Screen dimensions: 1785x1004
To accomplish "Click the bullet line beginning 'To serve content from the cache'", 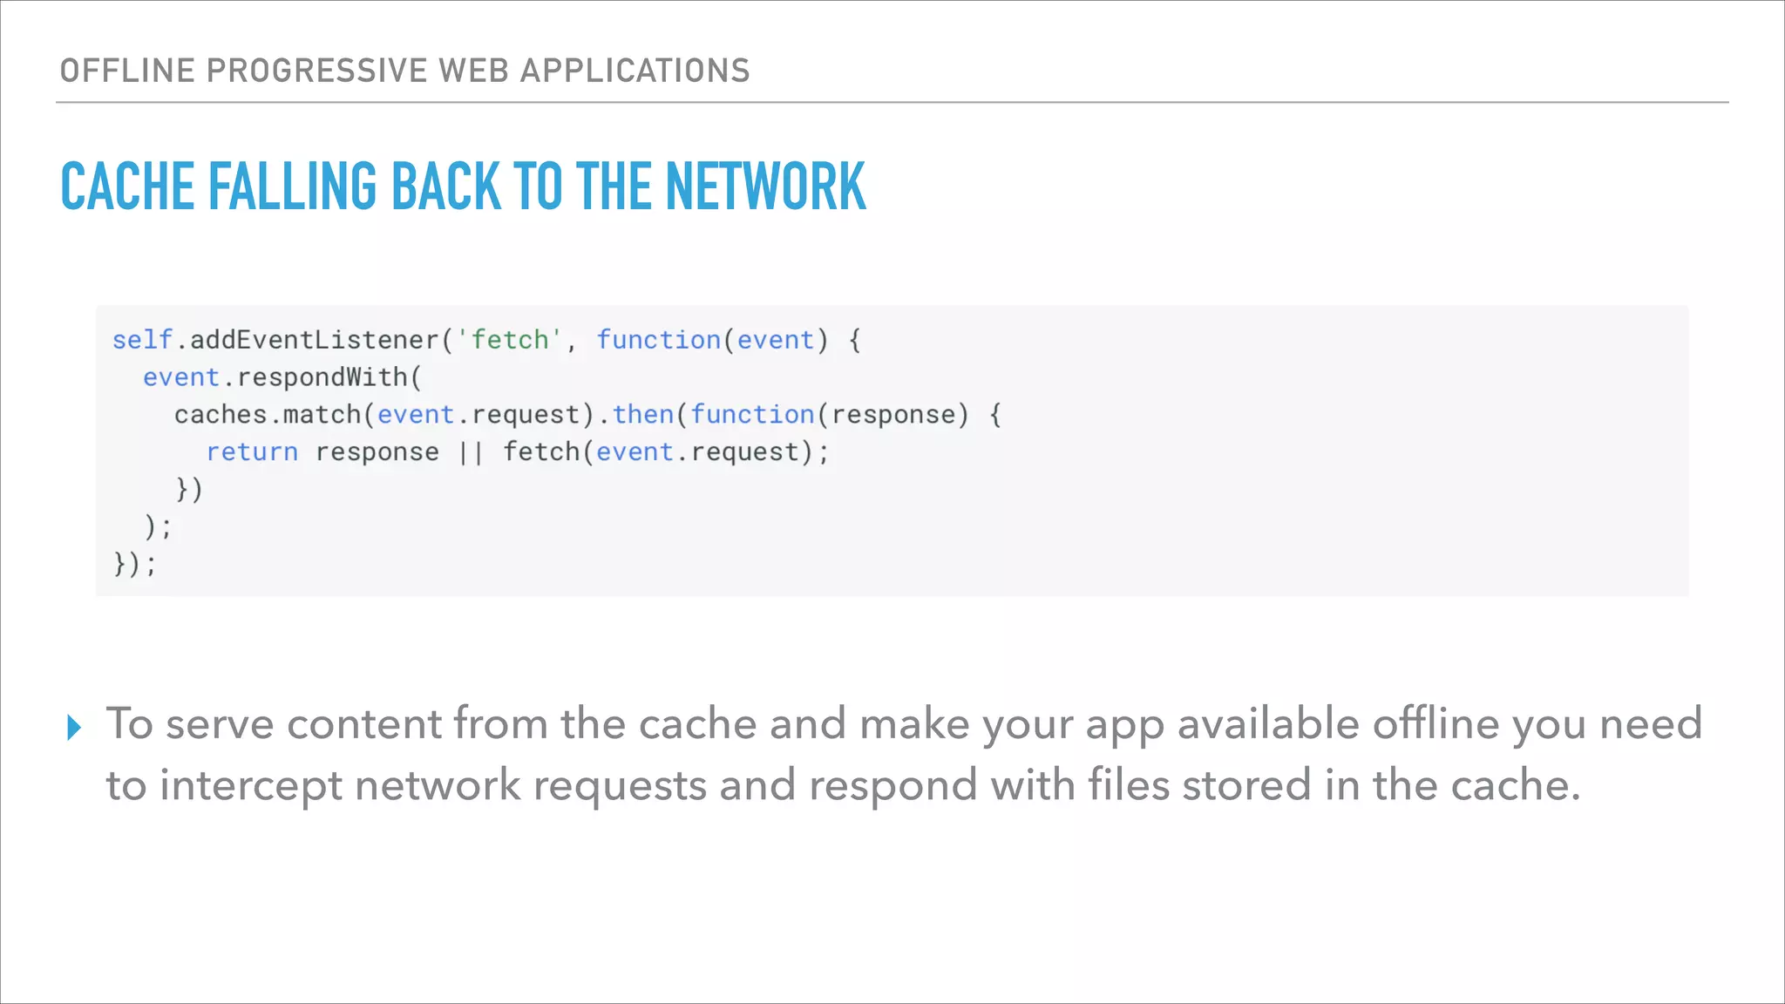I will click(x=904, y=724).
